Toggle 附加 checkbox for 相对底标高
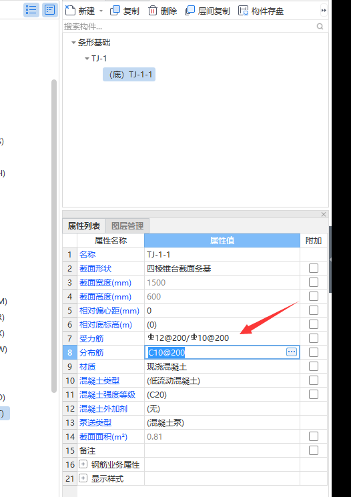Viewport: 351px width, 497px height. [313, 324]
